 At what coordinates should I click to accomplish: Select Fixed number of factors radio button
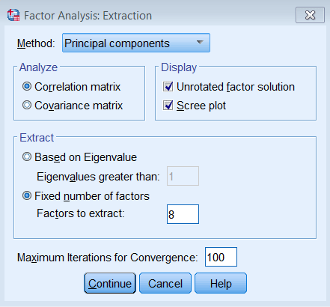pyautogui.click(x=27, y=196)
